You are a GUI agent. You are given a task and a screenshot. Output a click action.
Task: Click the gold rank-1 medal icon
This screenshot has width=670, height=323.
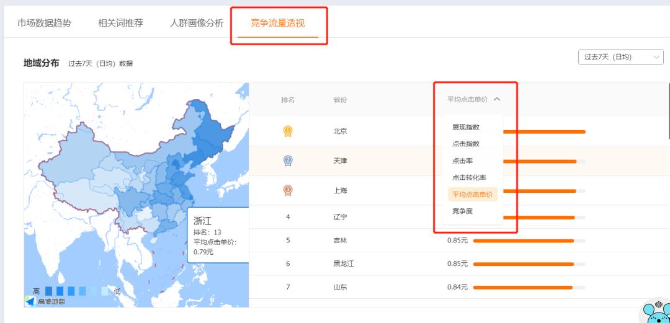(288, 131)
